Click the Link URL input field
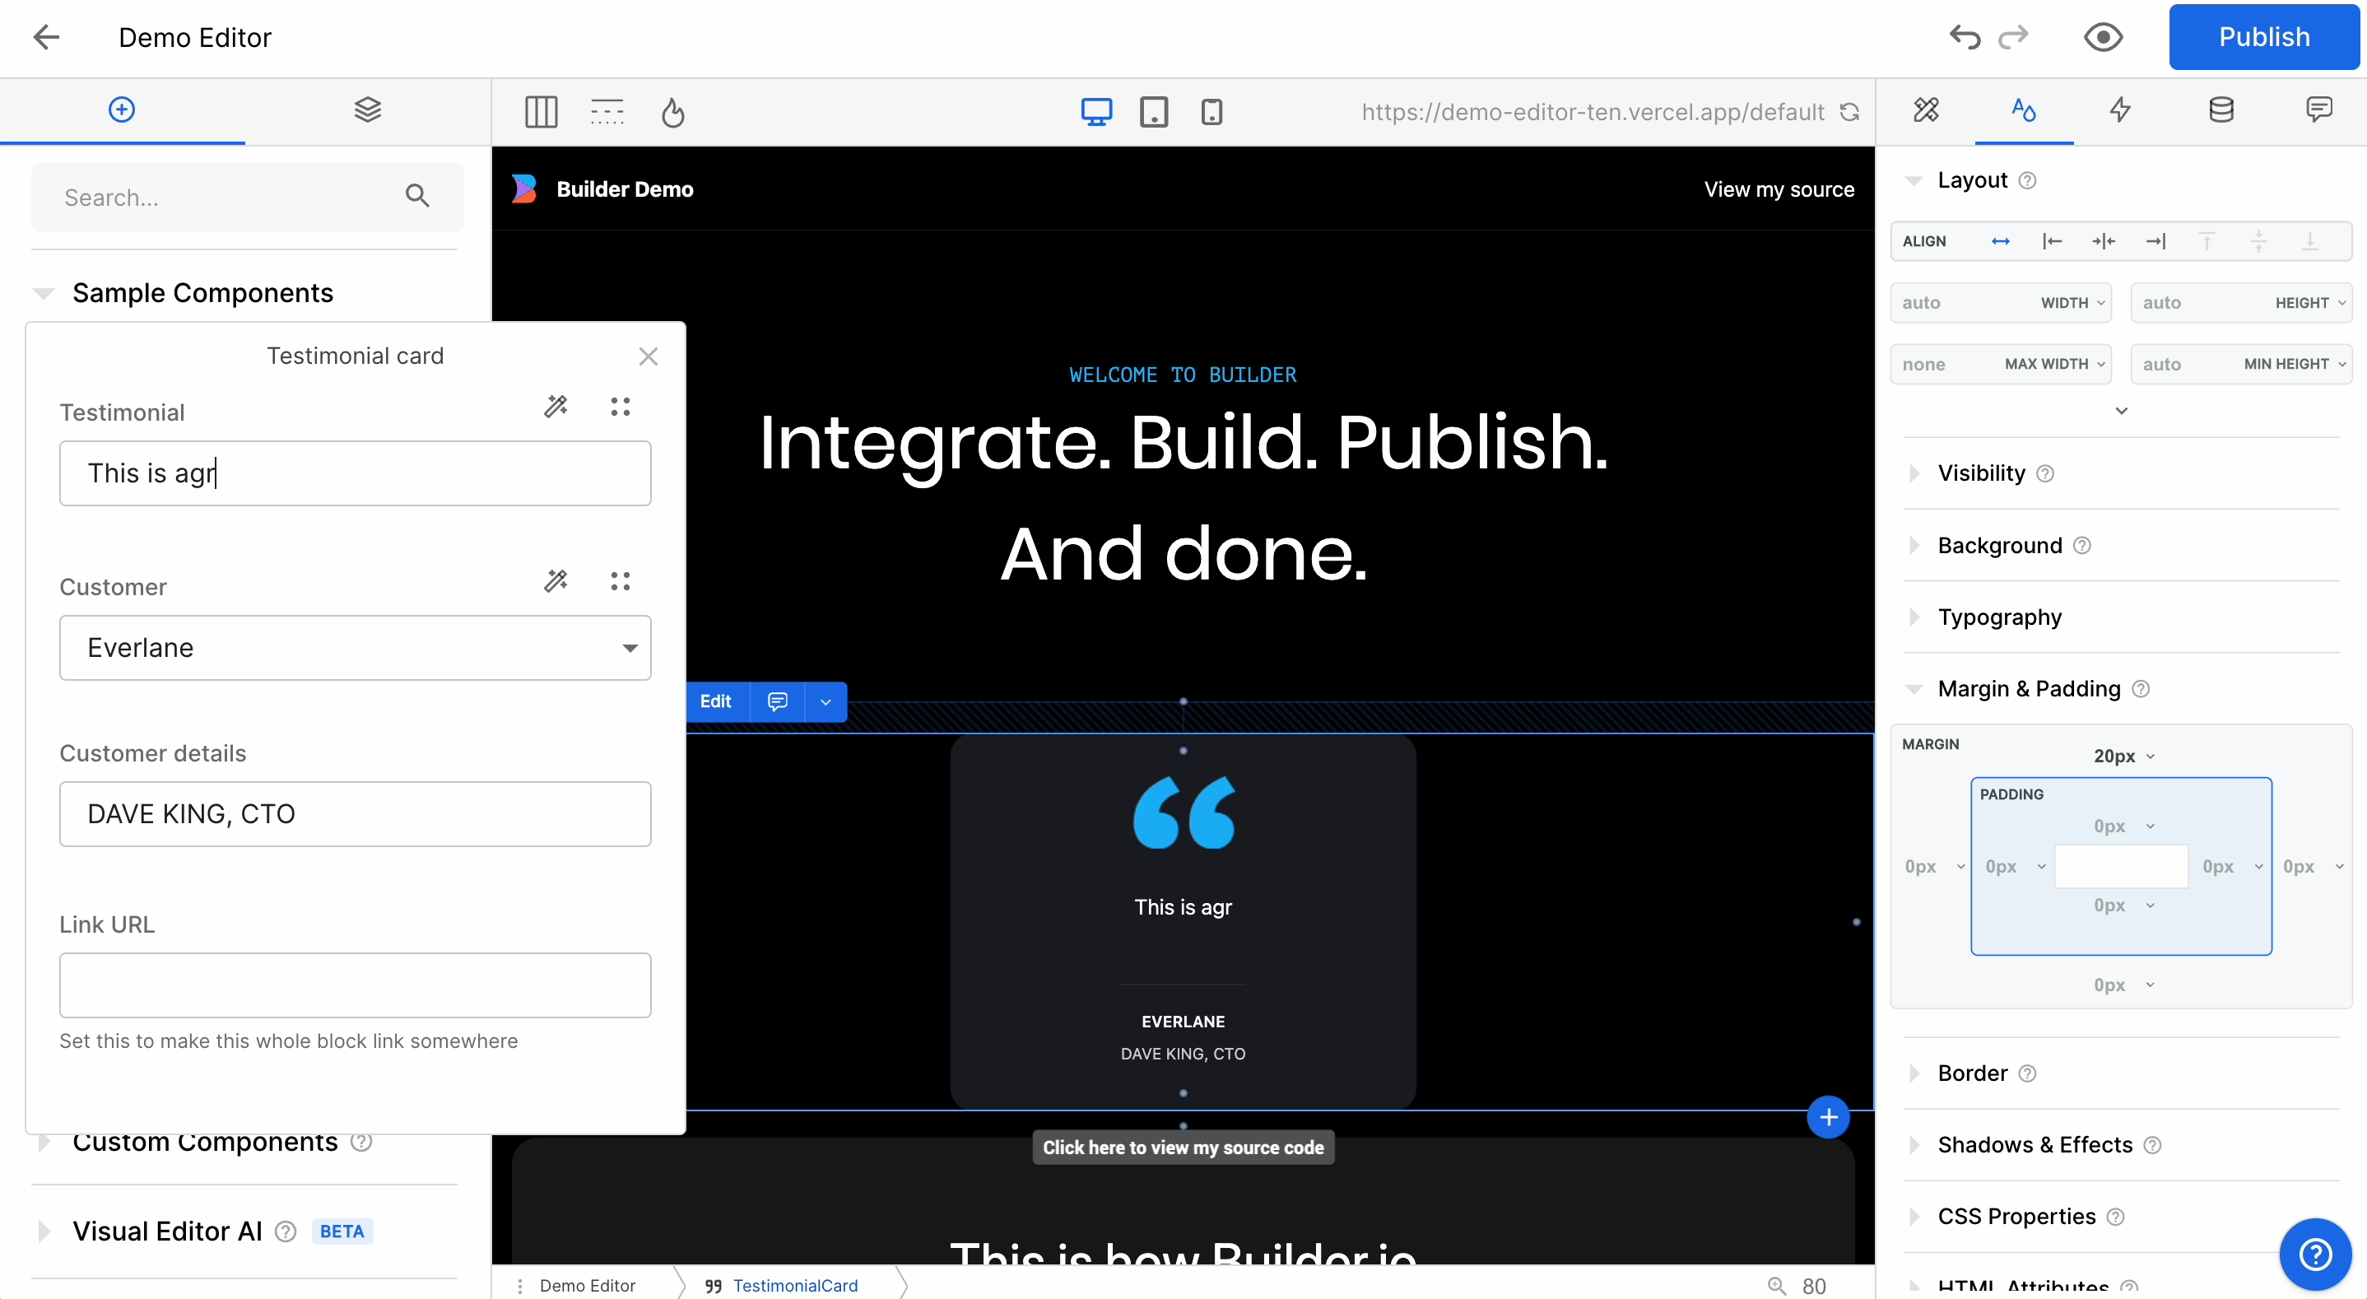2367x1299 pixels. pos(355,985)
